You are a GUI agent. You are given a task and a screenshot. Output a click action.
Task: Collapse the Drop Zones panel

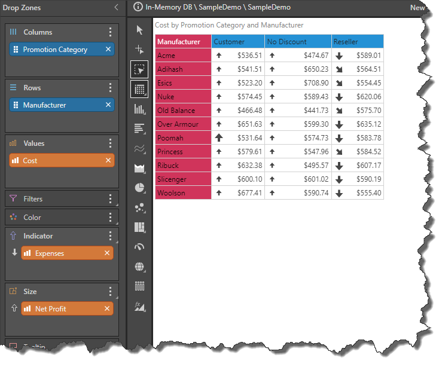[x=116, y=7]
